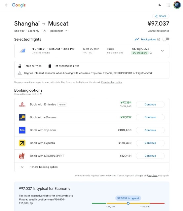Image resolution: width=183 pixels, height=211 pixels.
Task: Click the eDreams logo
Action: 22,117
